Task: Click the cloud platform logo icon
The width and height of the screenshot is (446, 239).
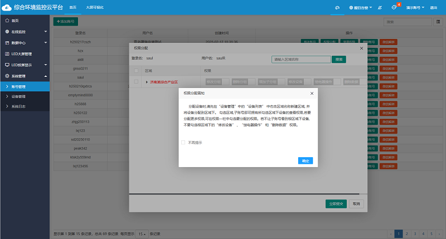Action: pyautogui.click(x=7, y=8)
